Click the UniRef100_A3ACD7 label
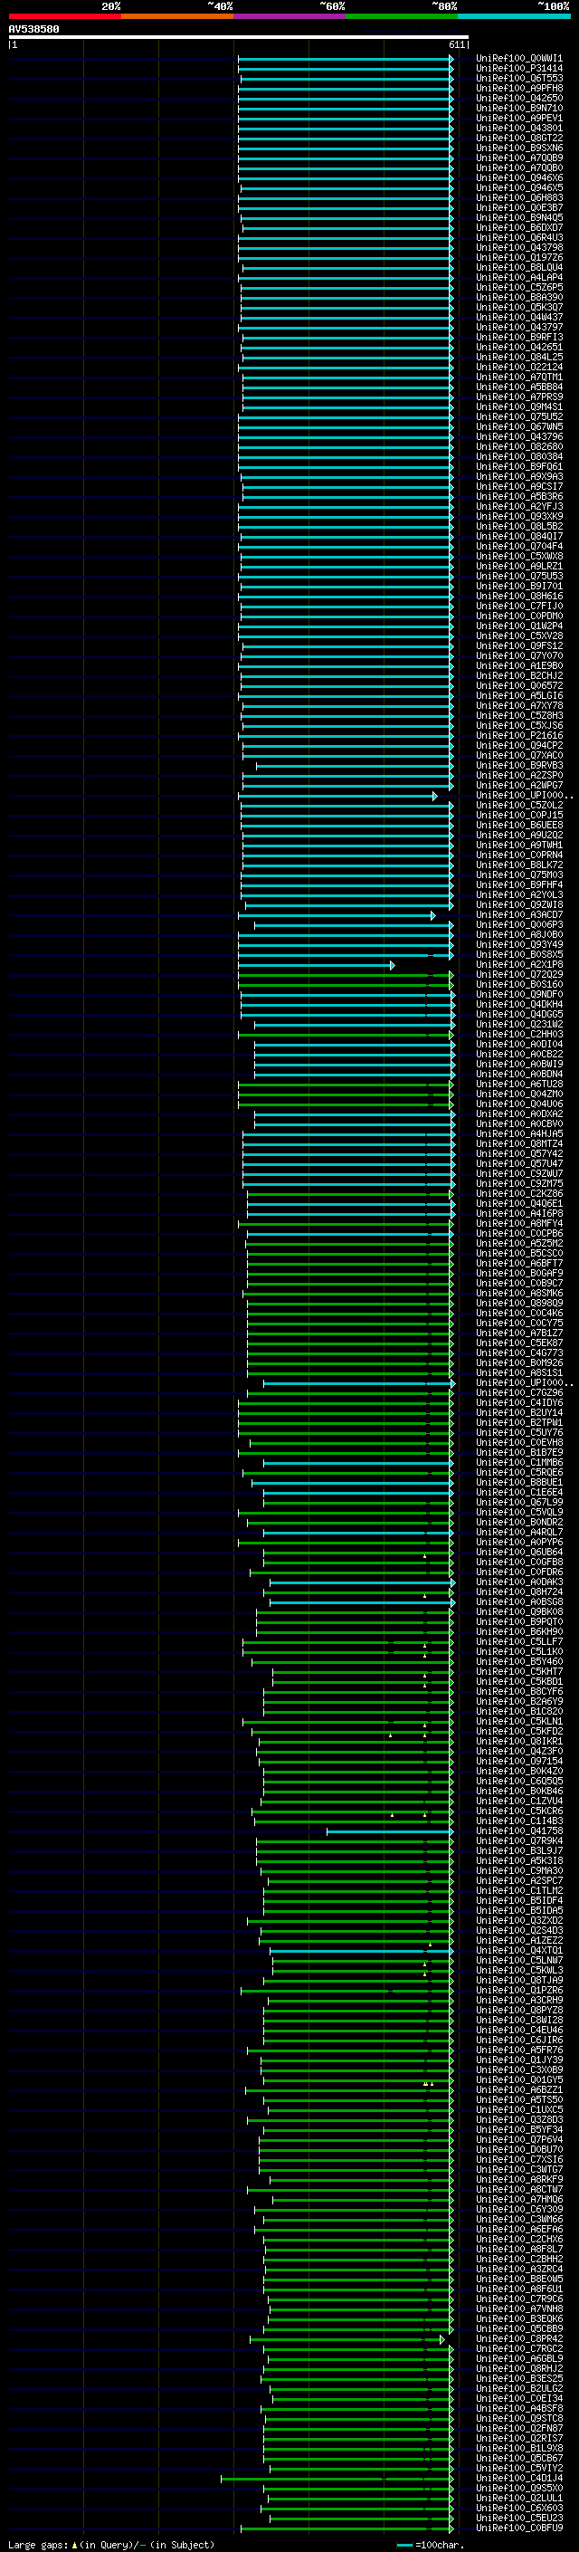The height and width of the screenshot is (2552, 579). click(518, 914)
